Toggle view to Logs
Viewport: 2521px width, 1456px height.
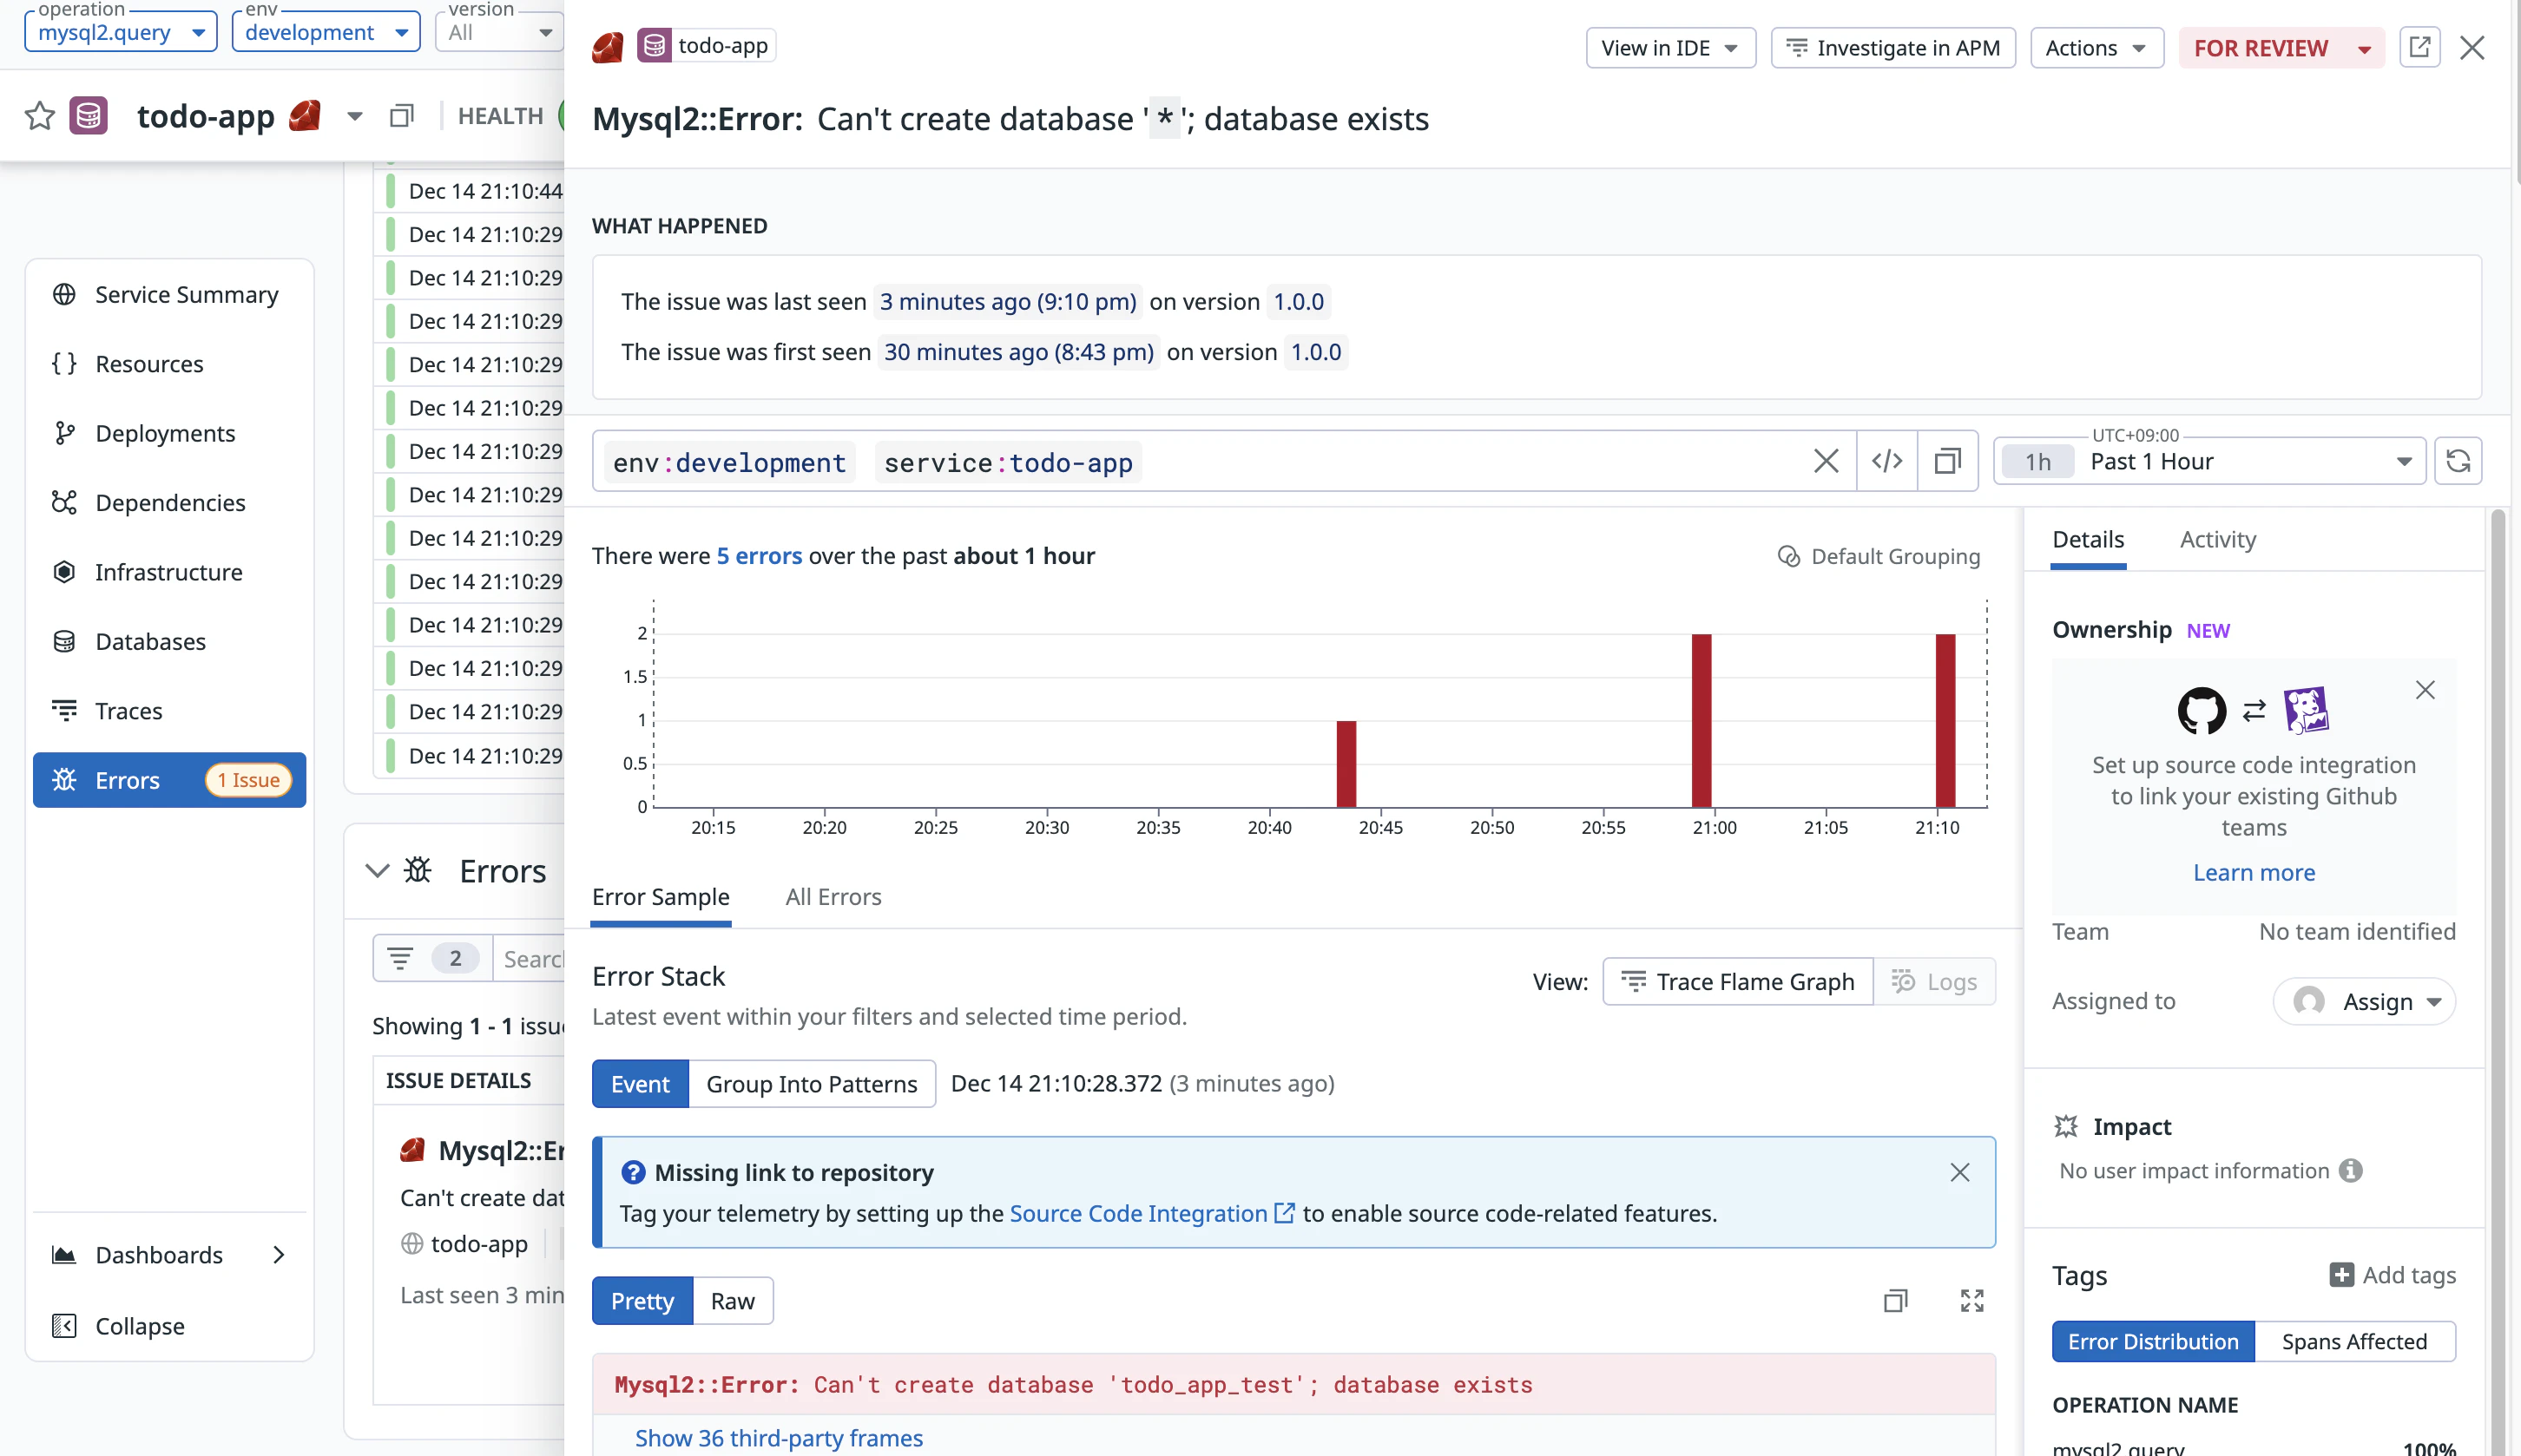(x=1934, y=982)
